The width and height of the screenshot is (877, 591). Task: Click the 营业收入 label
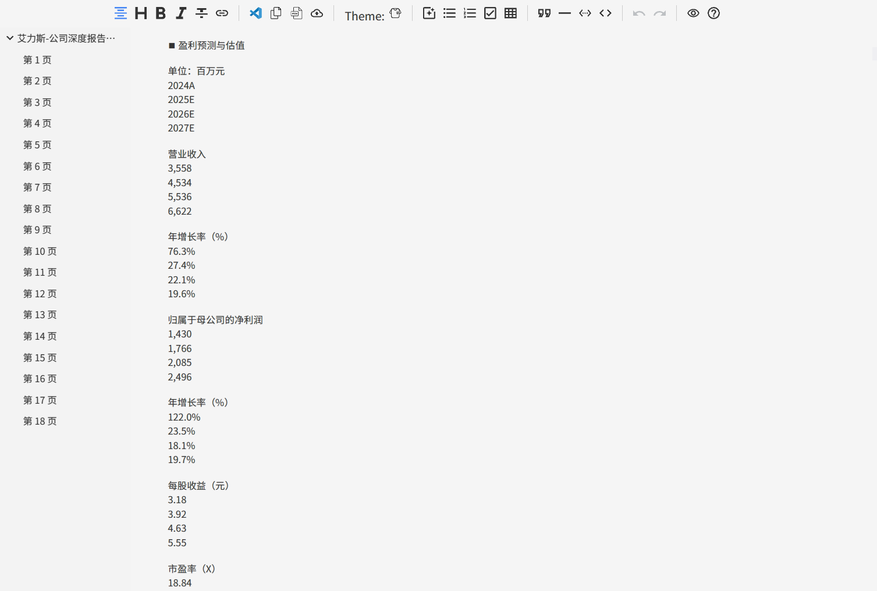click(x=187, y=154)
